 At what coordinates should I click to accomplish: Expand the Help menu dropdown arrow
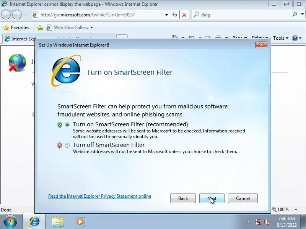(x=300, y=38)
